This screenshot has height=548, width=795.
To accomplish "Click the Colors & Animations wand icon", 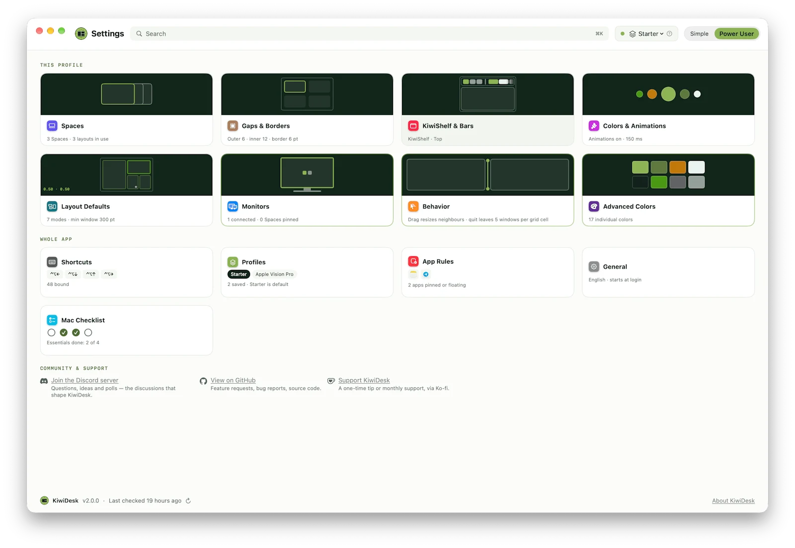I will [594, 126].
